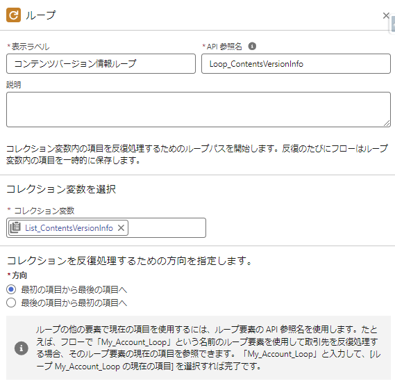Open the コレクション変数 combobox
The width and height of the screenshot is (395, 386).
pos(106,227)
